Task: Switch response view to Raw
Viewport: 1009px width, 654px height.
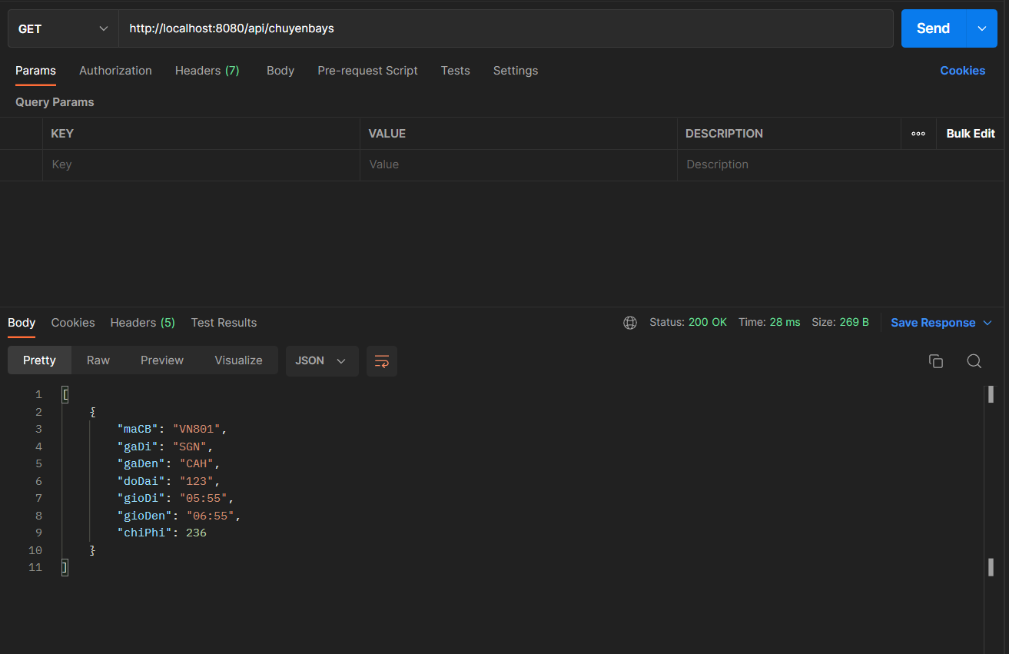Action: pos(98,360)
